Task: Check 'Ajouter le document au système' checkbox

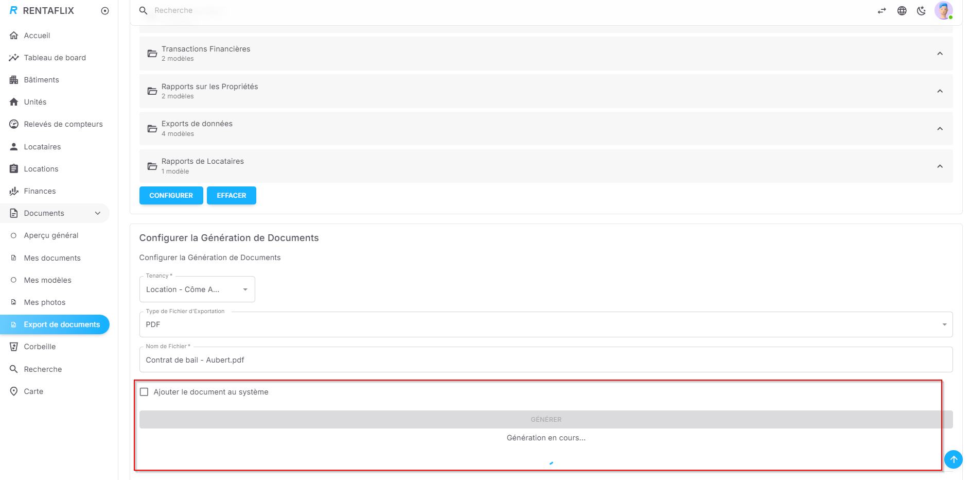Action: pyautogui.click(x=144, y=392)
